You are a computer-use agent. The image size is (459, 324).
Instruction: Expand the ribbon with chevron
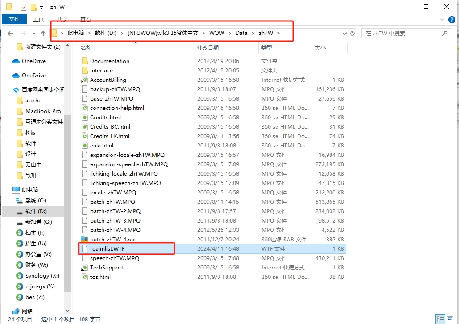point(442,20)
